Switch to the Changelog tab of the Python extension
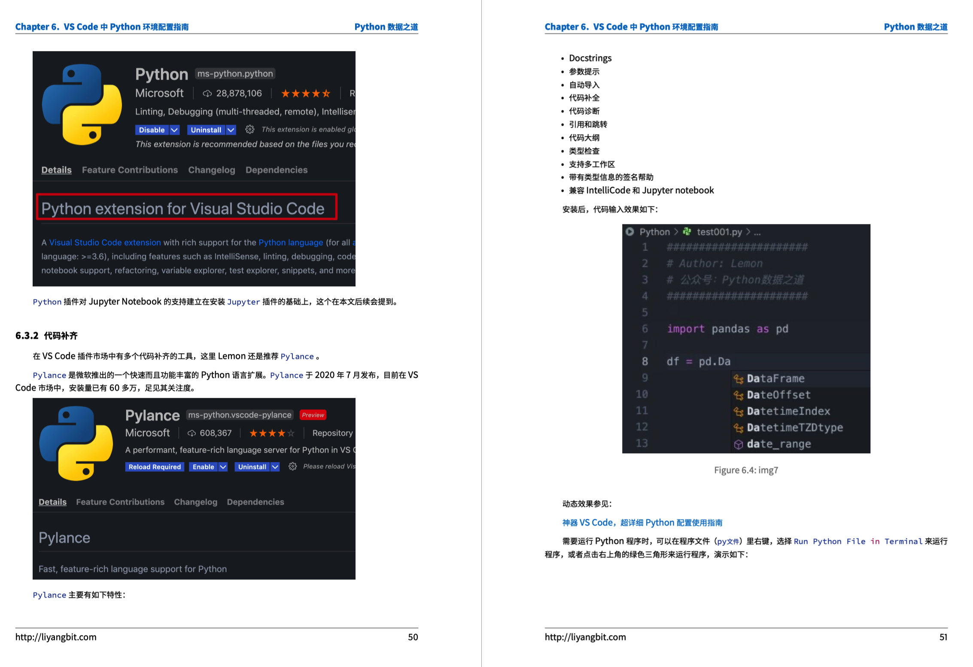The width and height of the screenshot is (973, 667). pos(212,170)
